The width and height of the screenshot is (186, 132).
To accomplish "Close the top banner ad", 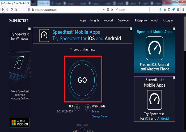I will pyautogui.click(x=130, y=29).
